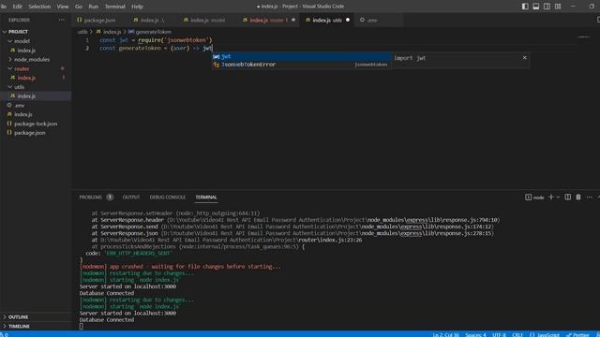Viewport: 600px width, 337px height.
Task: Open the Help menu
Action: (137, 7)
